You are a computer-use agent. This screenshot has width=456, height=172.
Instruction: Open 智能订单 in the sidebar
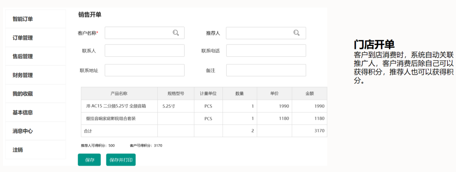[x=23, y=19]
